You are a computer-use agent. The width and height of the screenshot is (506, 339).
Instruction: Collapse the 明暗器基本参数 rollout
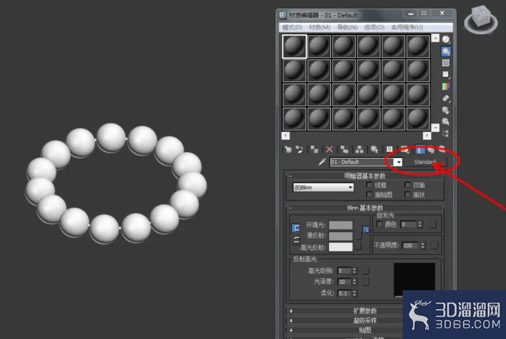[365, 176]
